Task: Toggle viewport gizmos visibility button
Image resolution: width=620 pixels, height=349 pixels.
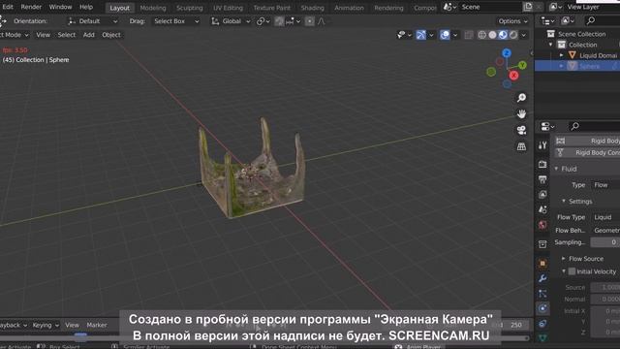Action: click(x=421, y=35)
